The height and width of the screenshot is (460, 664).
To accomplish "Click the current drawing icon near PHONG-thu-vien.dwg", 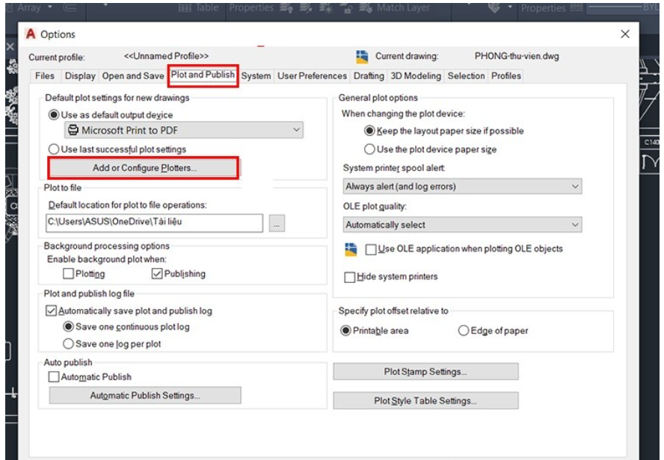I will point(362,57).
